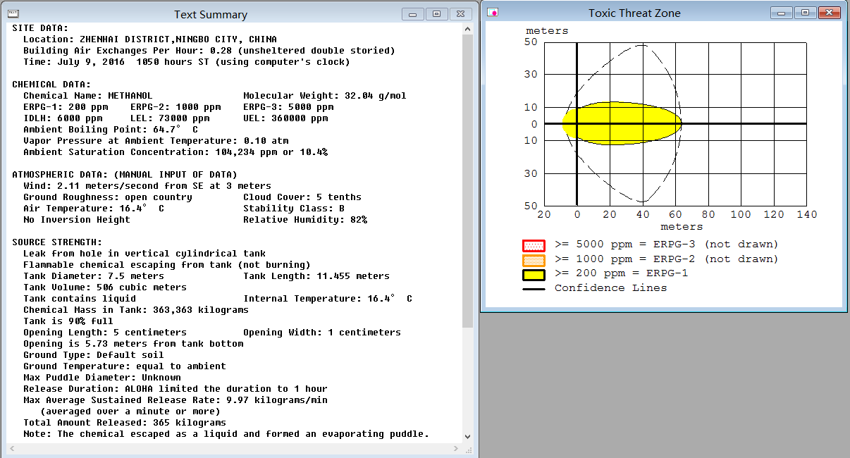Click Opening Width: 1 centimeters text
This screenshot has width=850, height=458.
[322, 333]
